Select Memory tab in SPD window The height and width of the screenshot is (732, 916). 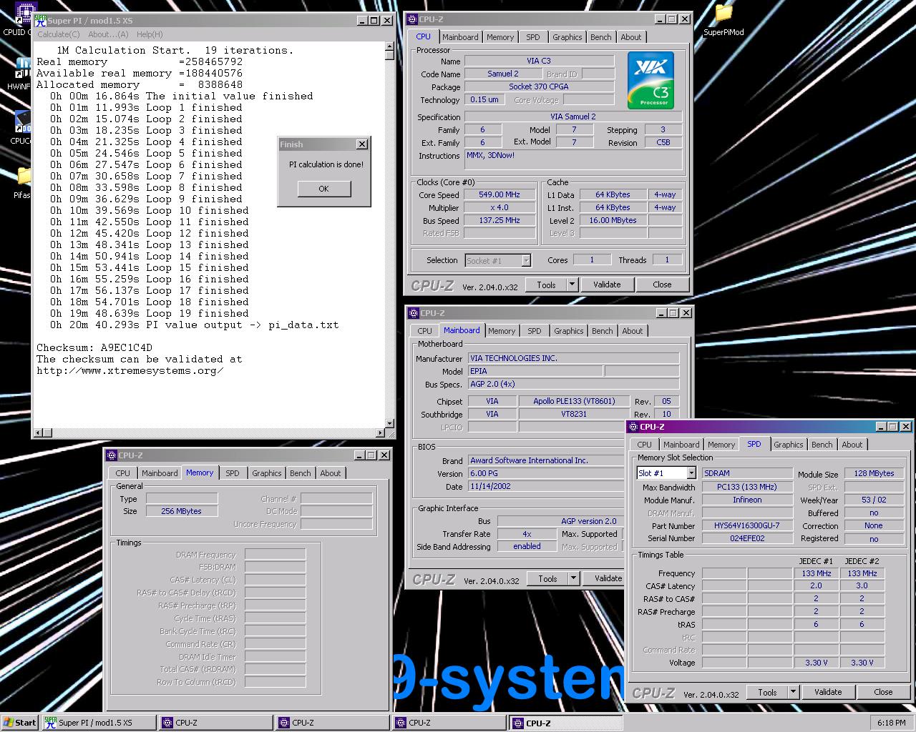[x=721, y=445]
